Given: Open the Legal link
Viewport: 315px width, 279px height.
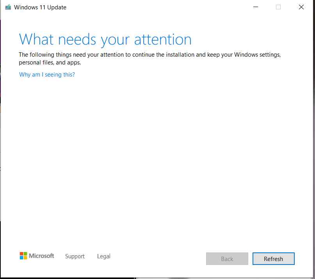Looking at the screenshot, I should (104, 256).
